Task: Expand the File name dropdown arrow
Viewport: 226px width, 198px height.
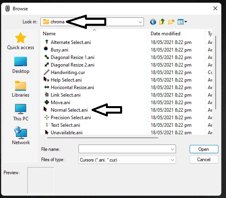Action: 172,149
